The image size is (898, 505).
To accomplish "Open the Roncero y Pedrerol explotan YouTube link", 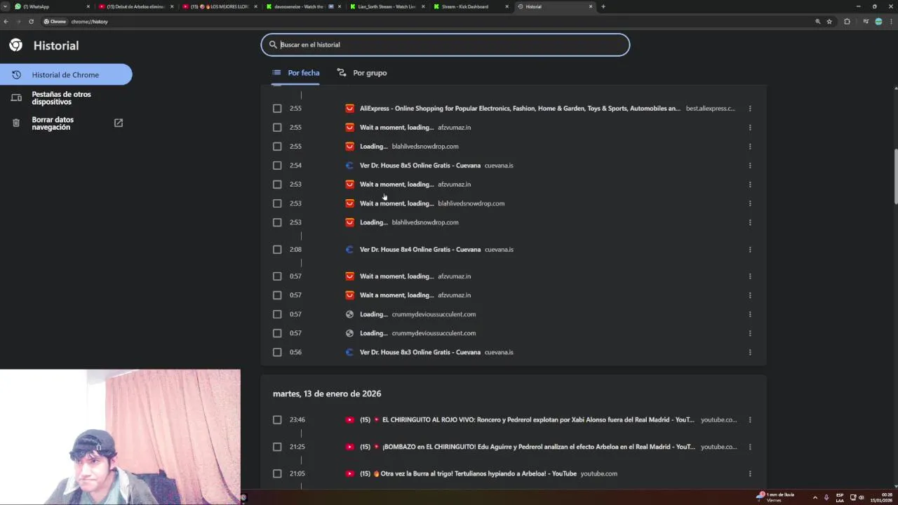I will pos(527,419).
